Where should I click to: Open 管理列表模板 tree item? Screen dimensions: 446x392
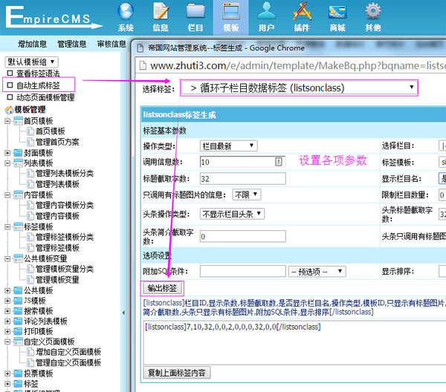coord(57,184)
